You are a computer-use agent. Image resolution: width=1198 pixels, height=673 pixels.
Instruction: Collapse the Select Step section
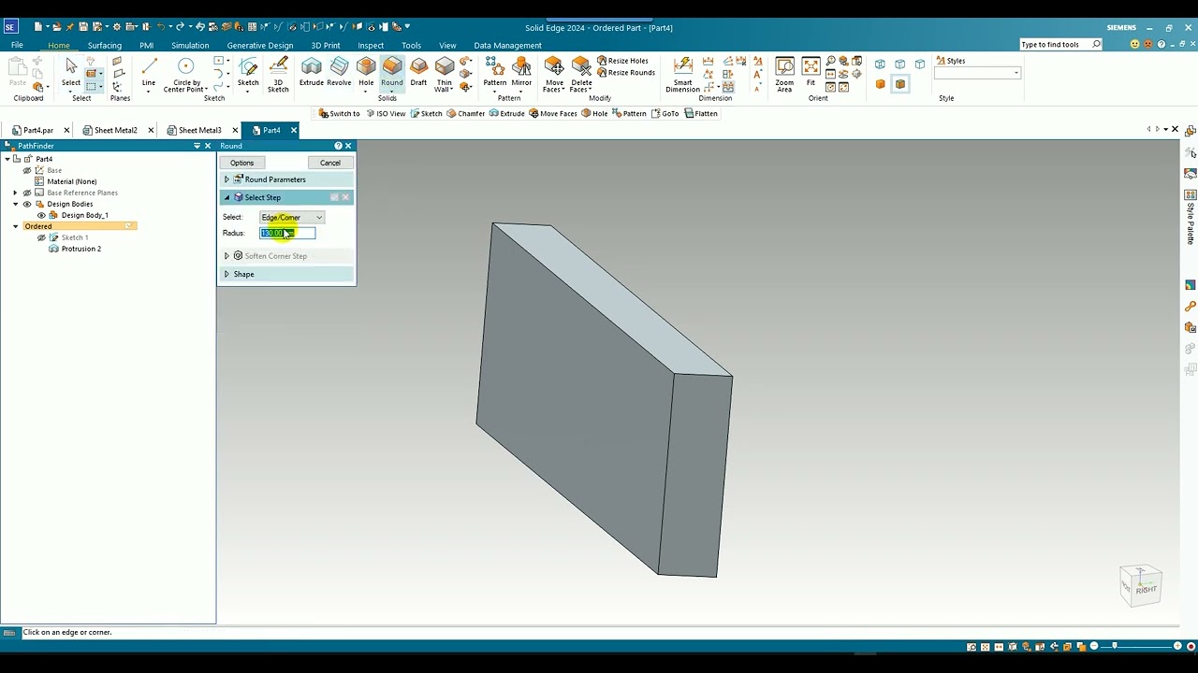pyautogui.click(x=226, y=197)
